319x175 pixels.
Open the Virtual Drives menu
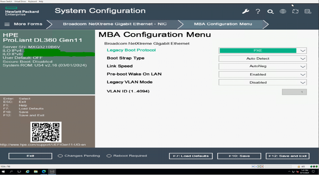coord(20,2)
